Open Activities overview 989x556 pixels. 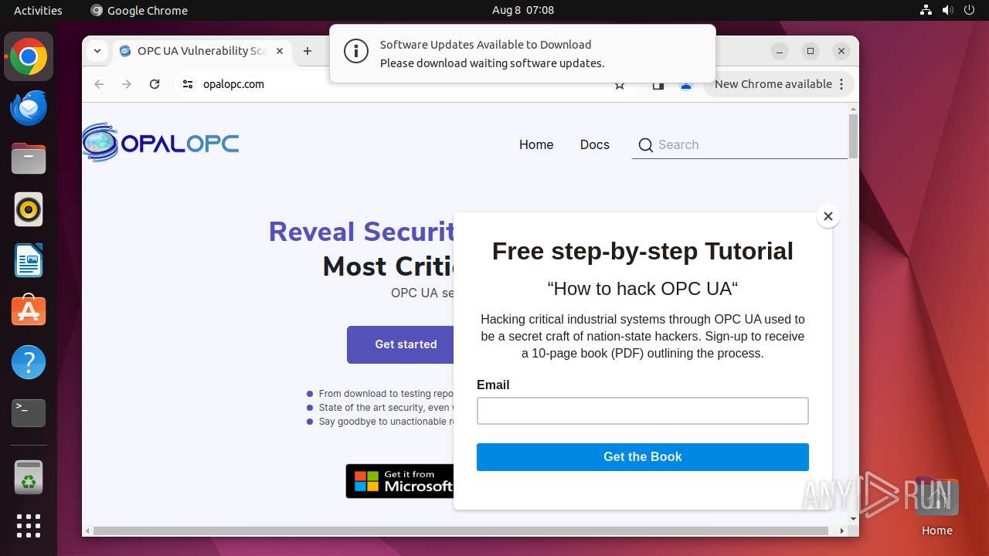pyautogui.click(x=38, y=10)
